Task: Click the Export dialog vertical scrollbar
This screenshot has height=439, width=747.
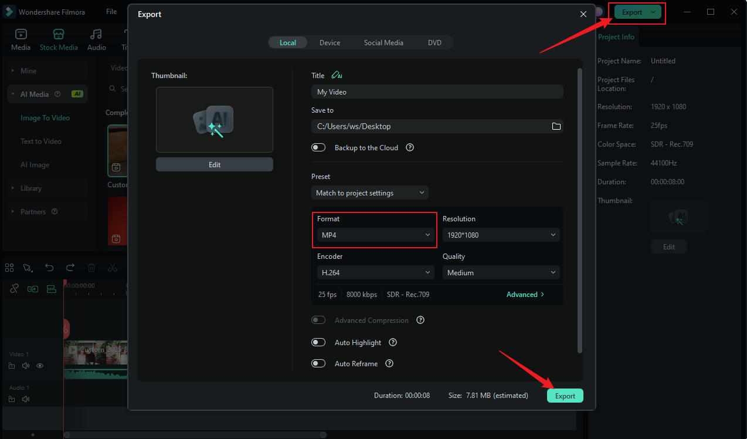Action: click(x=580, y=211)
